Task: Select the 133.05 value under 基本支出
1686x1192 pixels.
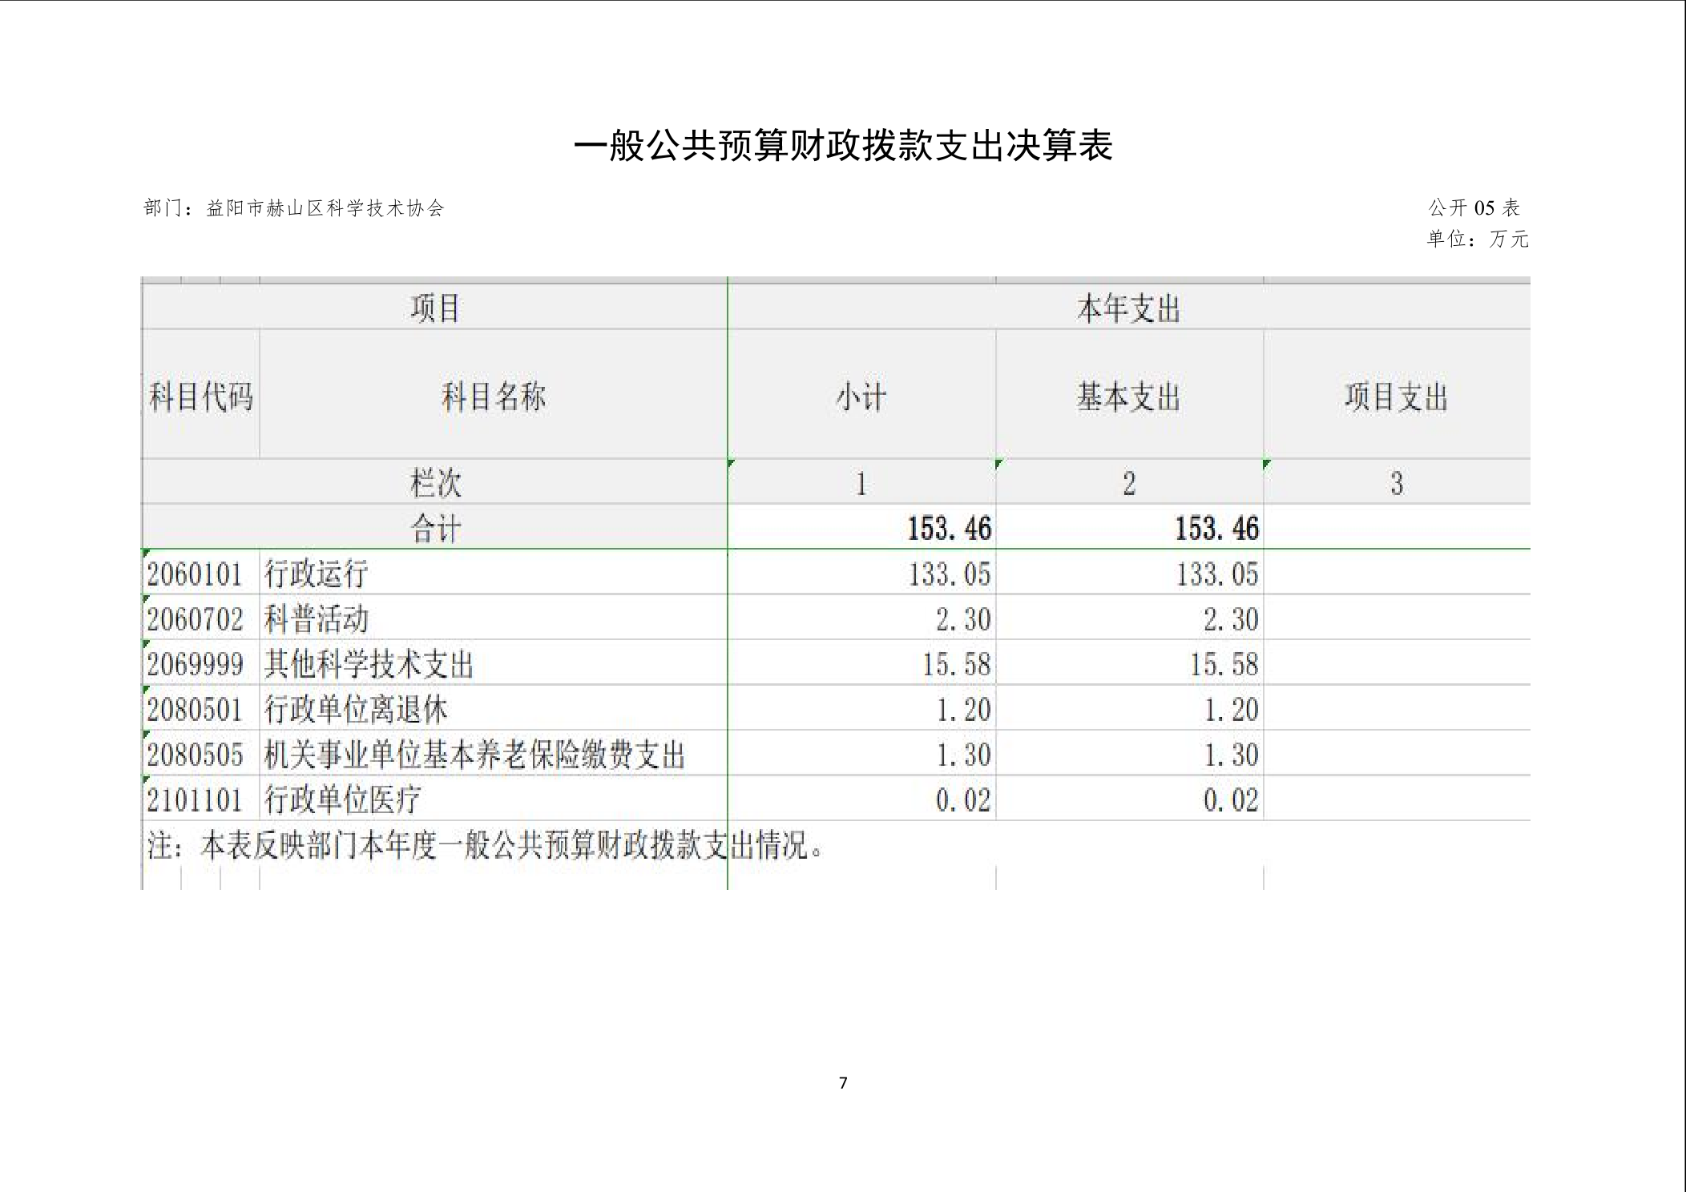Action: (1216, 574)
